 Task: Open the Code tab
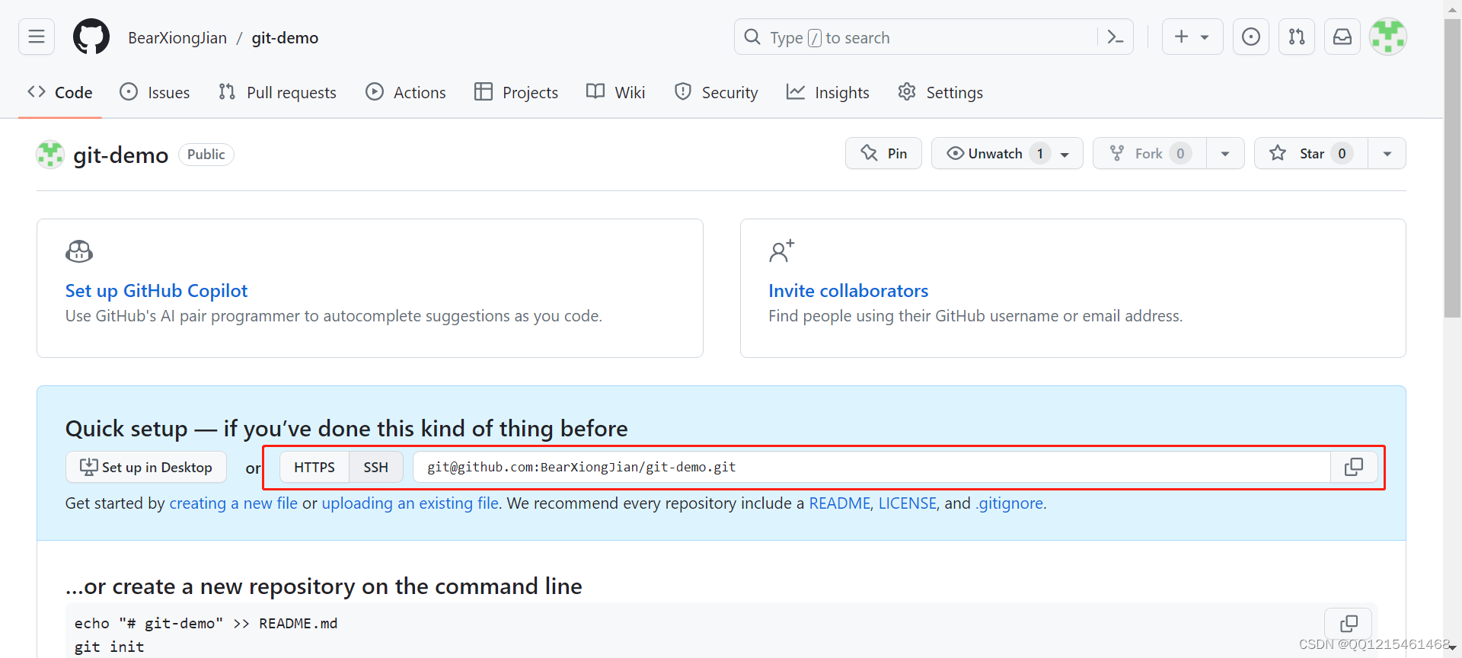(x=60, y=92)
